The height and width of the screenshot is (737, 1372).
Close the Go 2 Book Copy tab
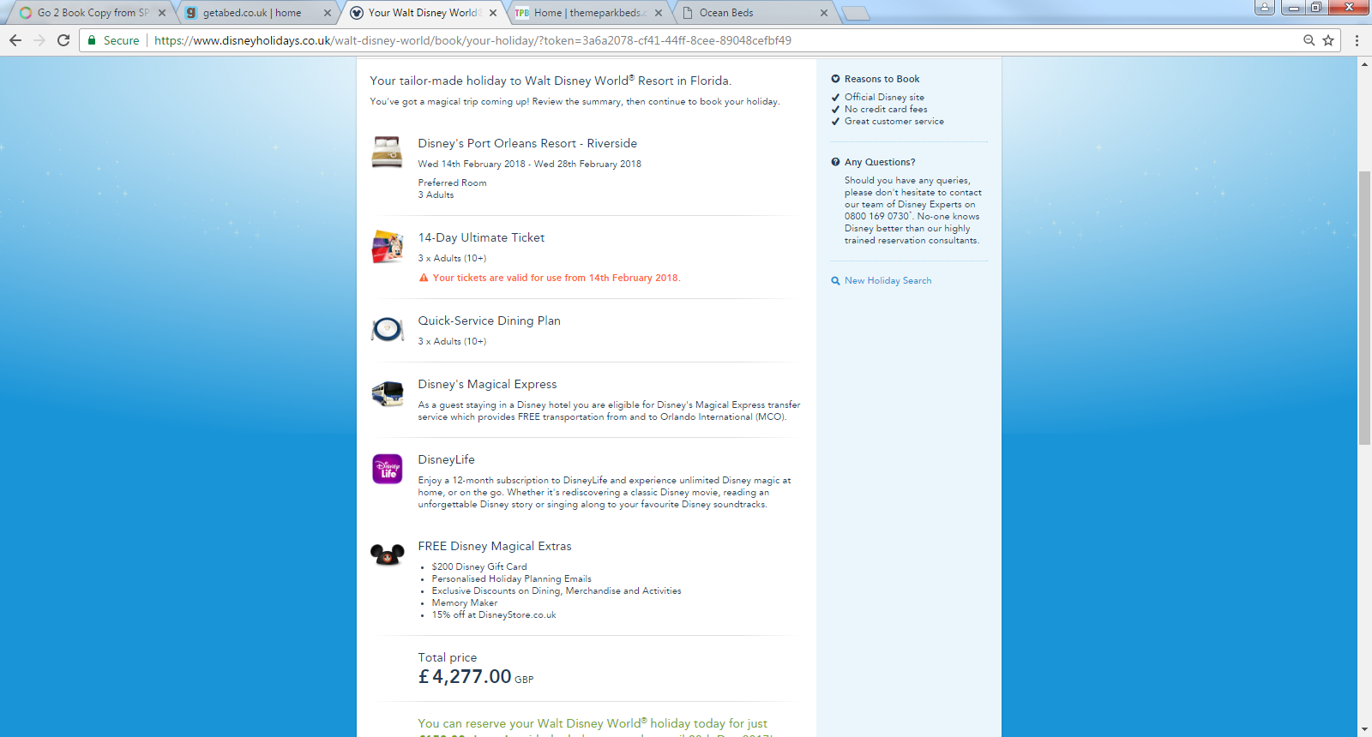coord(162,13)
